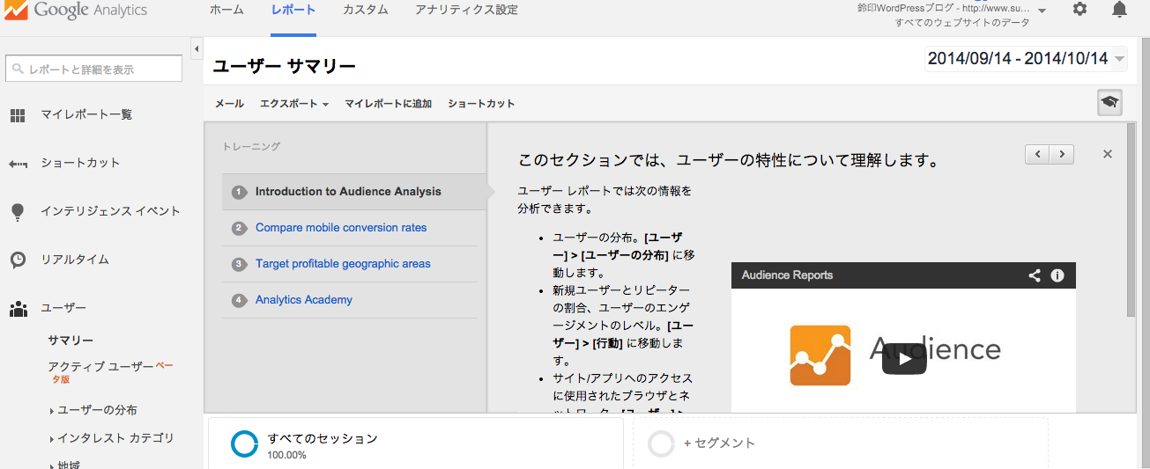Screen dimensions: 1150x469
Task: Play the Audience Reports video
Action: click(903, 358)
